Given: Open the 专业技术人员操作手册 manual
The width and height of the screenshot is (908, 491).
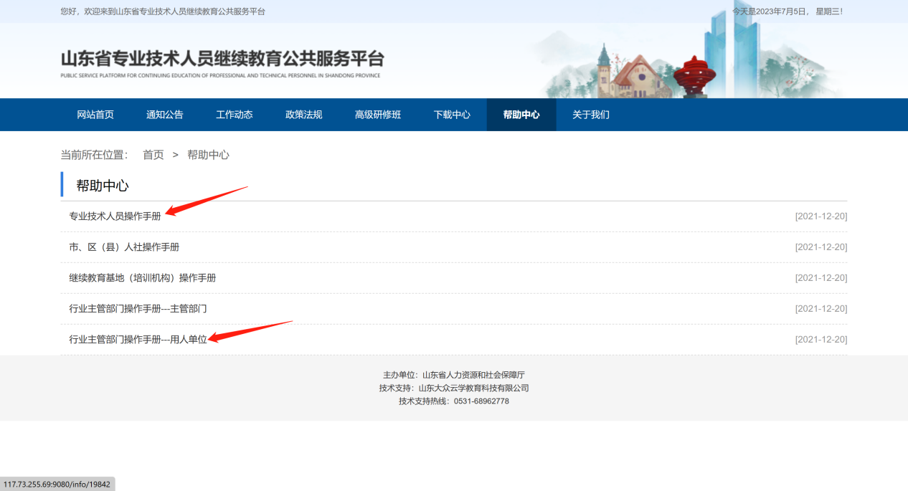Looking at the screenshot, I should [116, 216].
